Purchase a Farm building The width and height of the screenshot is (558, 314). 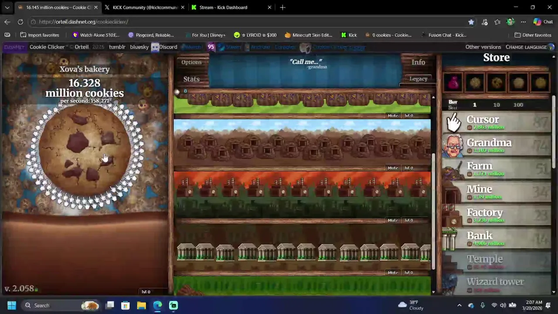pyautogui.click(x=496, y=169)
